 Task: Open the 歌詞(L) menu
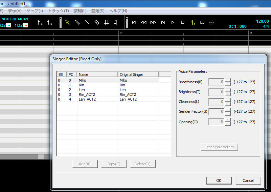click(80, 11)
